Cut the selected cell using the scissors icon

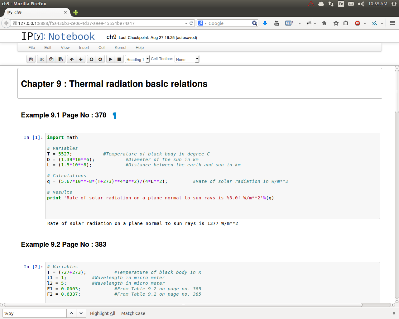point(42,59)
